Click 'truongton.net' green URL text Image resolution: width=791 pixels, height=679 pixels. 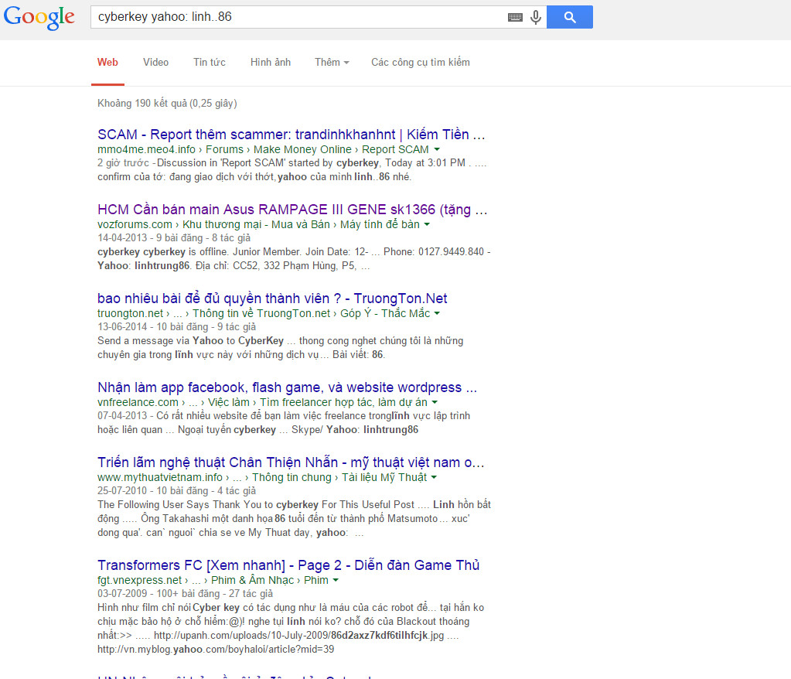coord(130,313)
